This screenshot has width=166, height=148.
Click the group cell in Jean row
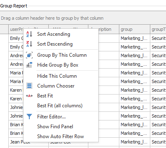click(x=135, y=142)
